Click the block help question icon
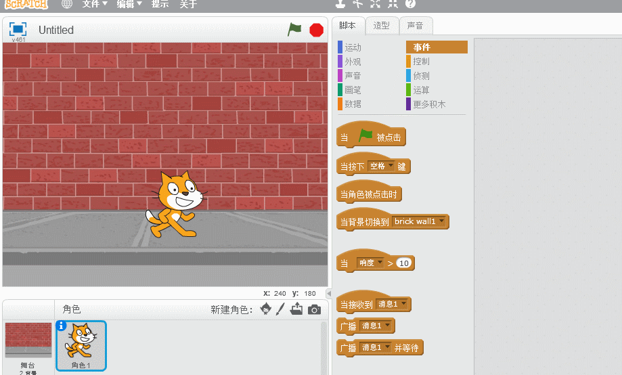This screenshot has width=622, height=375. pyautogui.click(x=411, y=3)
